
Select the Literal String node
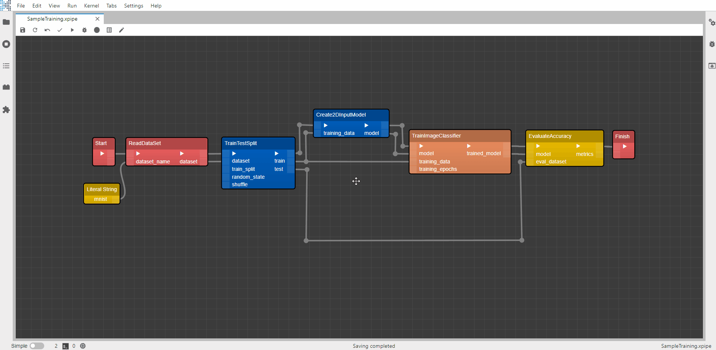pyautogui.click(x=102, y=189)
